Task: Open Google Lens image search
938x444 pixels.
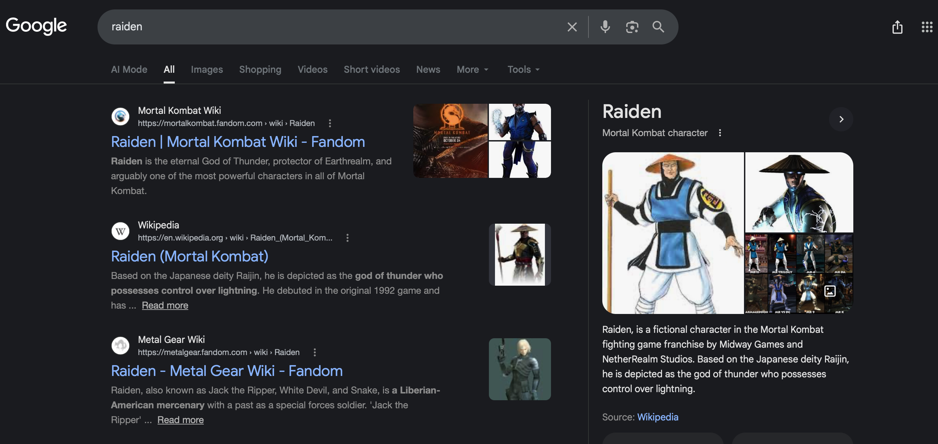Action: [632, 27]
